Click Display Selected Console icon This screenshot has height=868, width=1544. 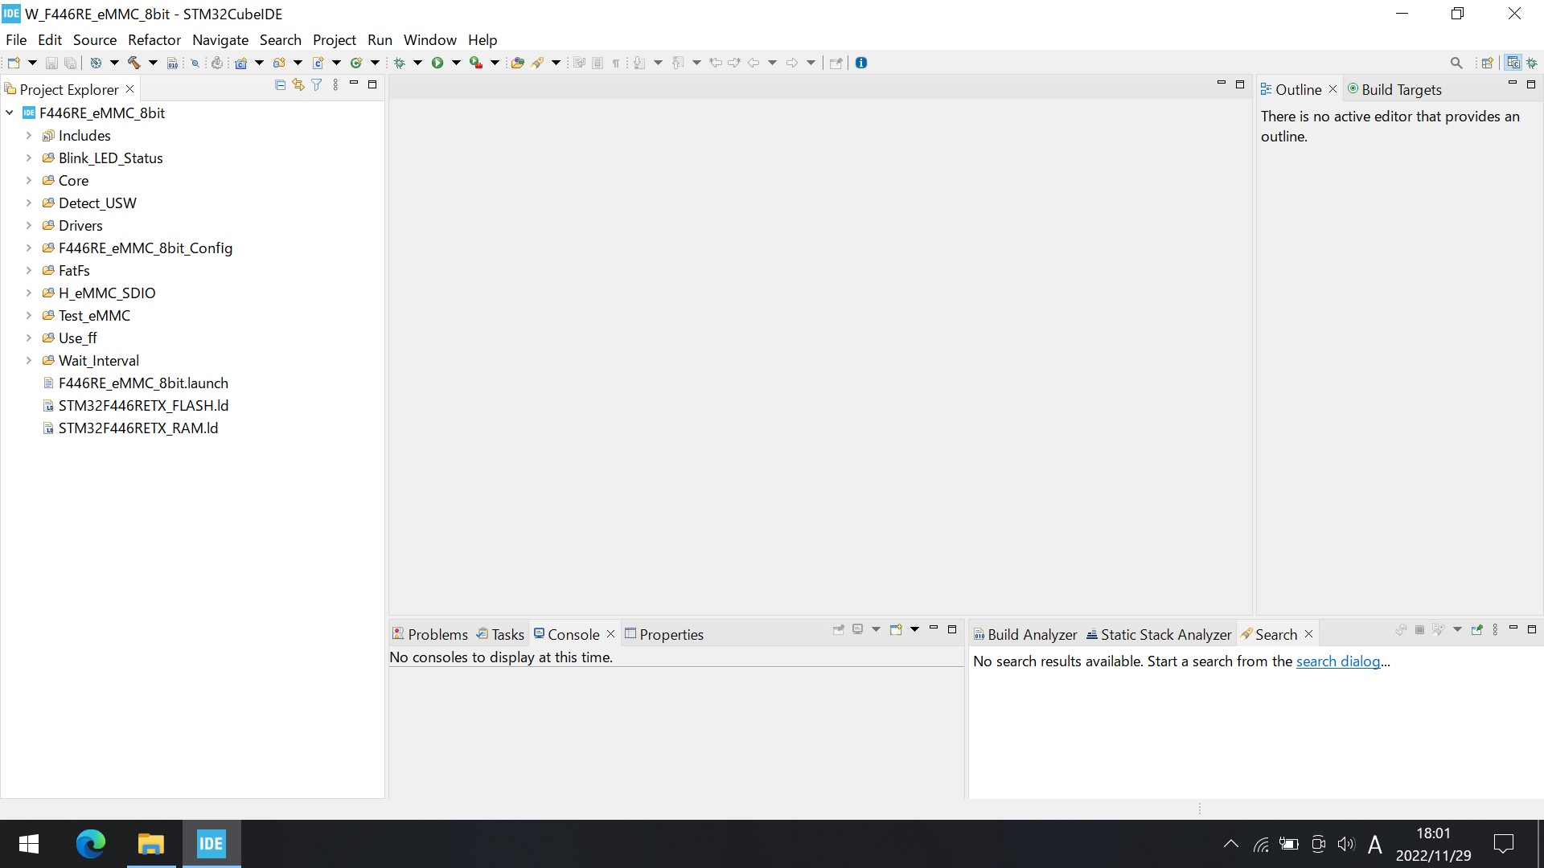click(857, 630)
